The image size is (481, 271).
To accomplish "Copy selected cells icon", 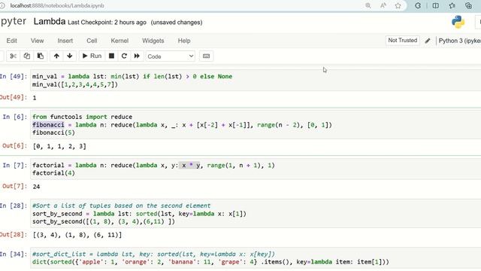I will click(27, 56).
